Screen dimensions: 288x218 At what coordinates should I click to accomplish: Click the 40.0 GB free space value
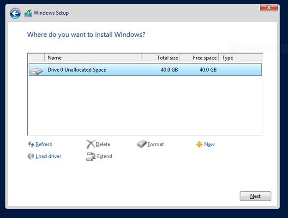(x=208, y=70)
